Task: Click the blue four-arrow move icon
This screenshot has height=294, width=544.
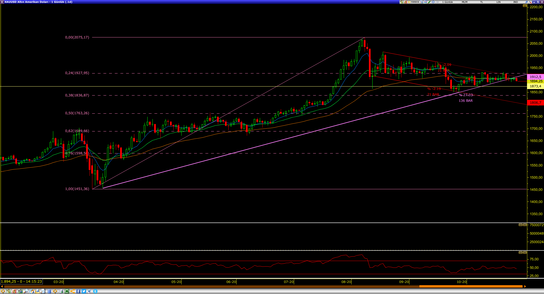Action: (433, 2)
